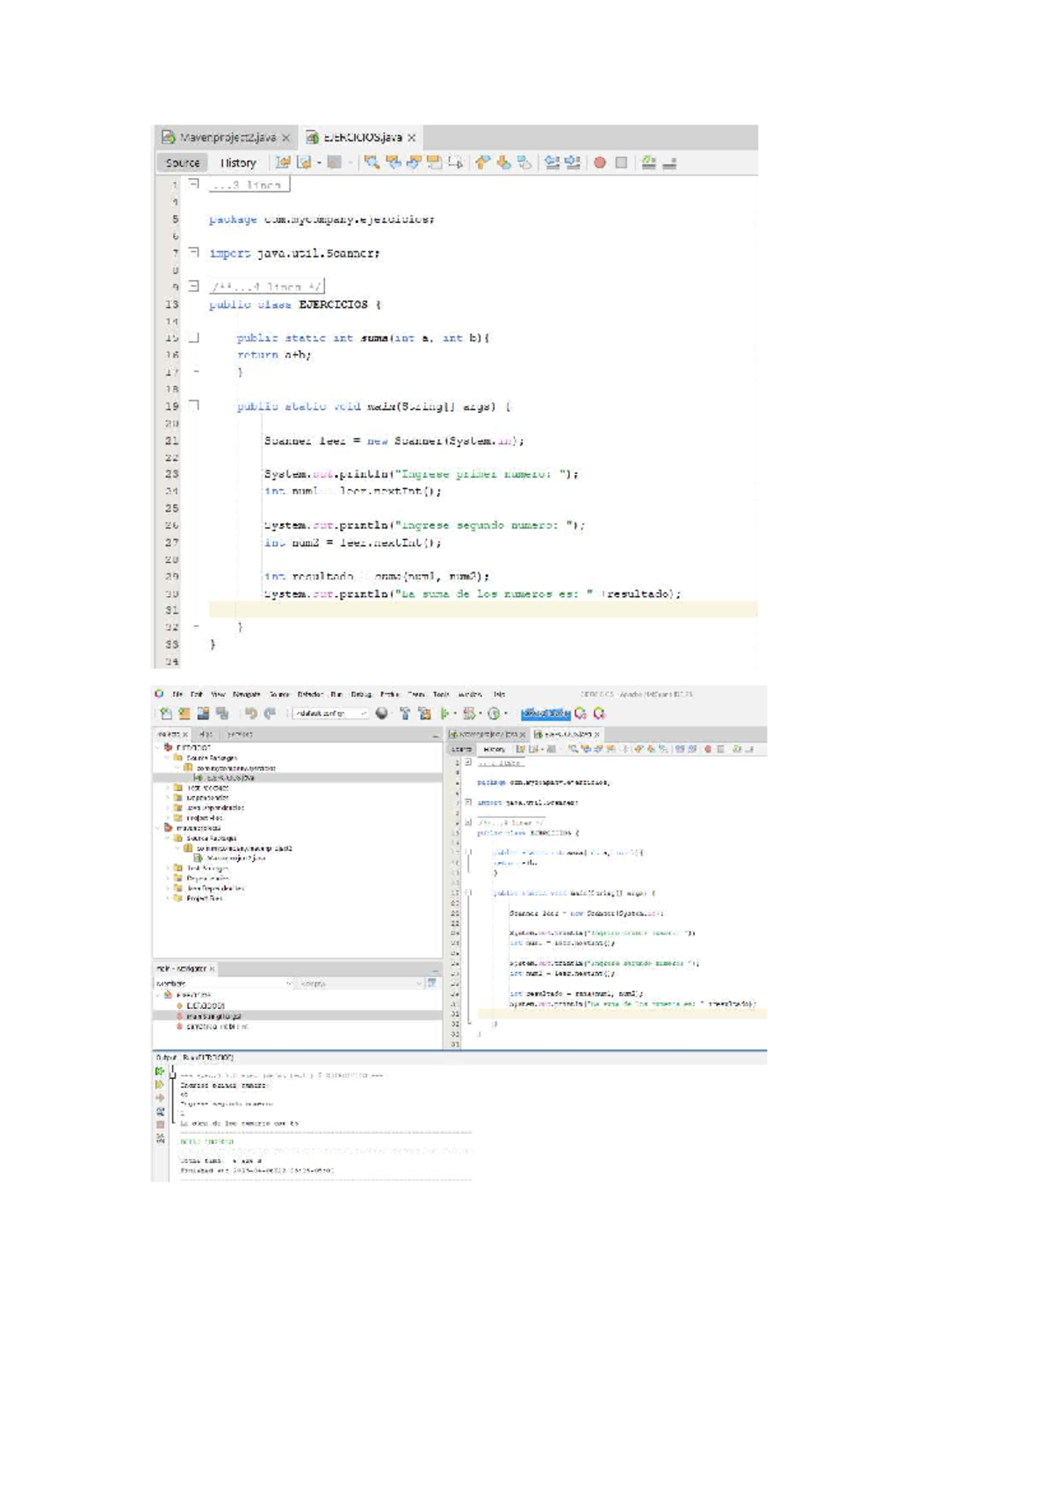Open the Members dropdown in Navigator

[224, 984]
